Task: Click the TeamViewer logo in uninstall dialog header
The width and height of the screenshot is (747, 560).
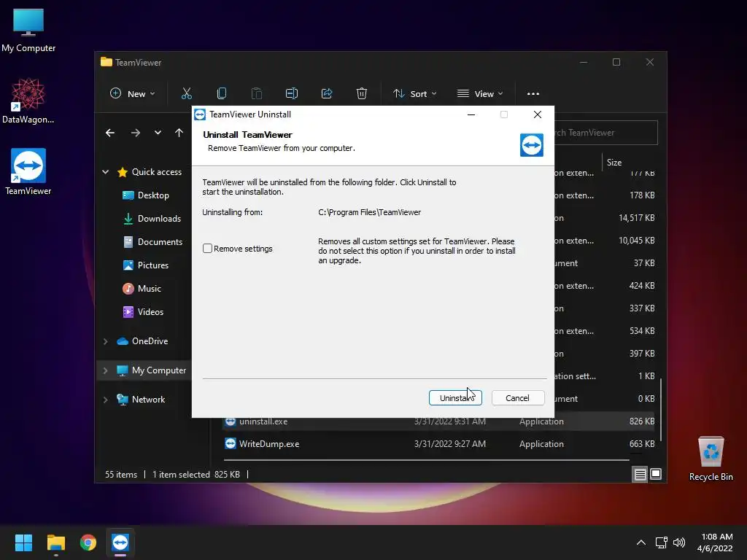Action: [531, 145]
